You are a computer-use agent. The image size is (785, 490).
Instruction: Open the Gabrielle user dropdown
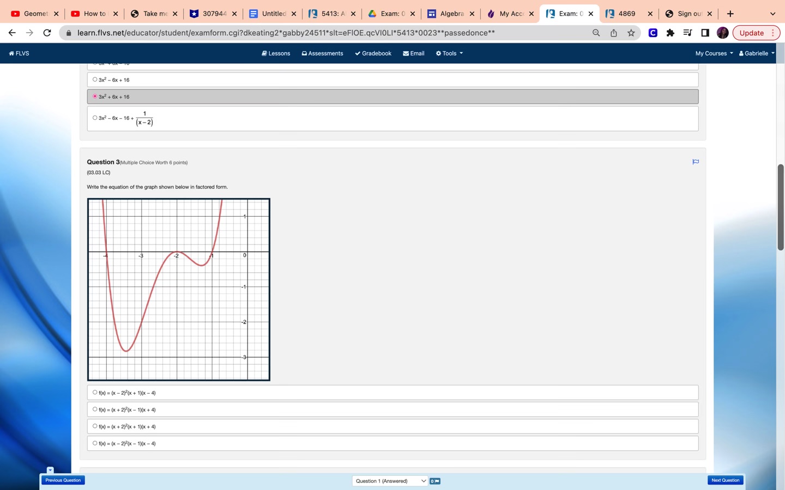pos(757,53)
